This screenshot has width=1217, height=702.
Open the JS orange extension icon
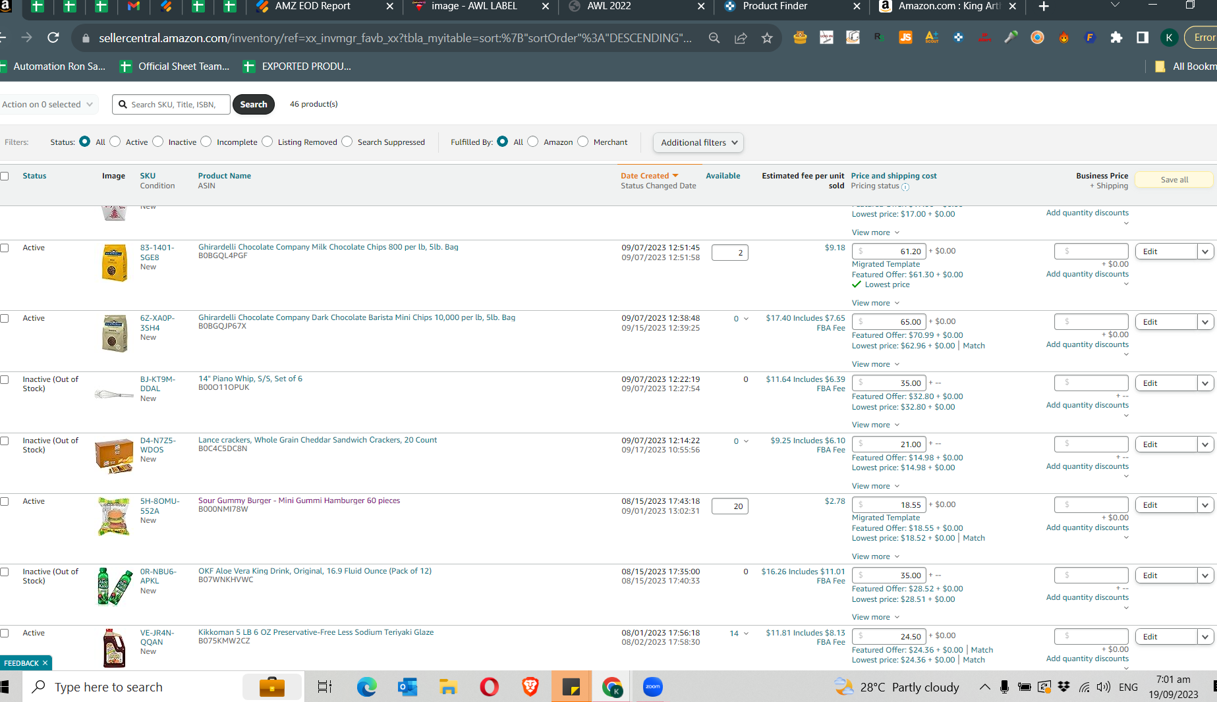point(905,38)
